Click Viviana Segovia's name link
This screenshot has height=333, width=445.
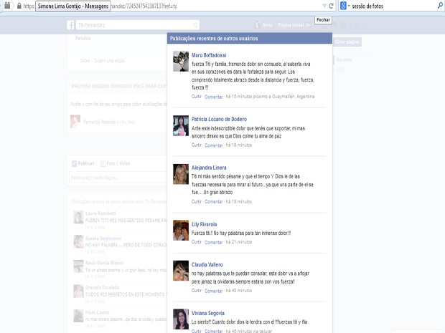[x=207, y=312]
